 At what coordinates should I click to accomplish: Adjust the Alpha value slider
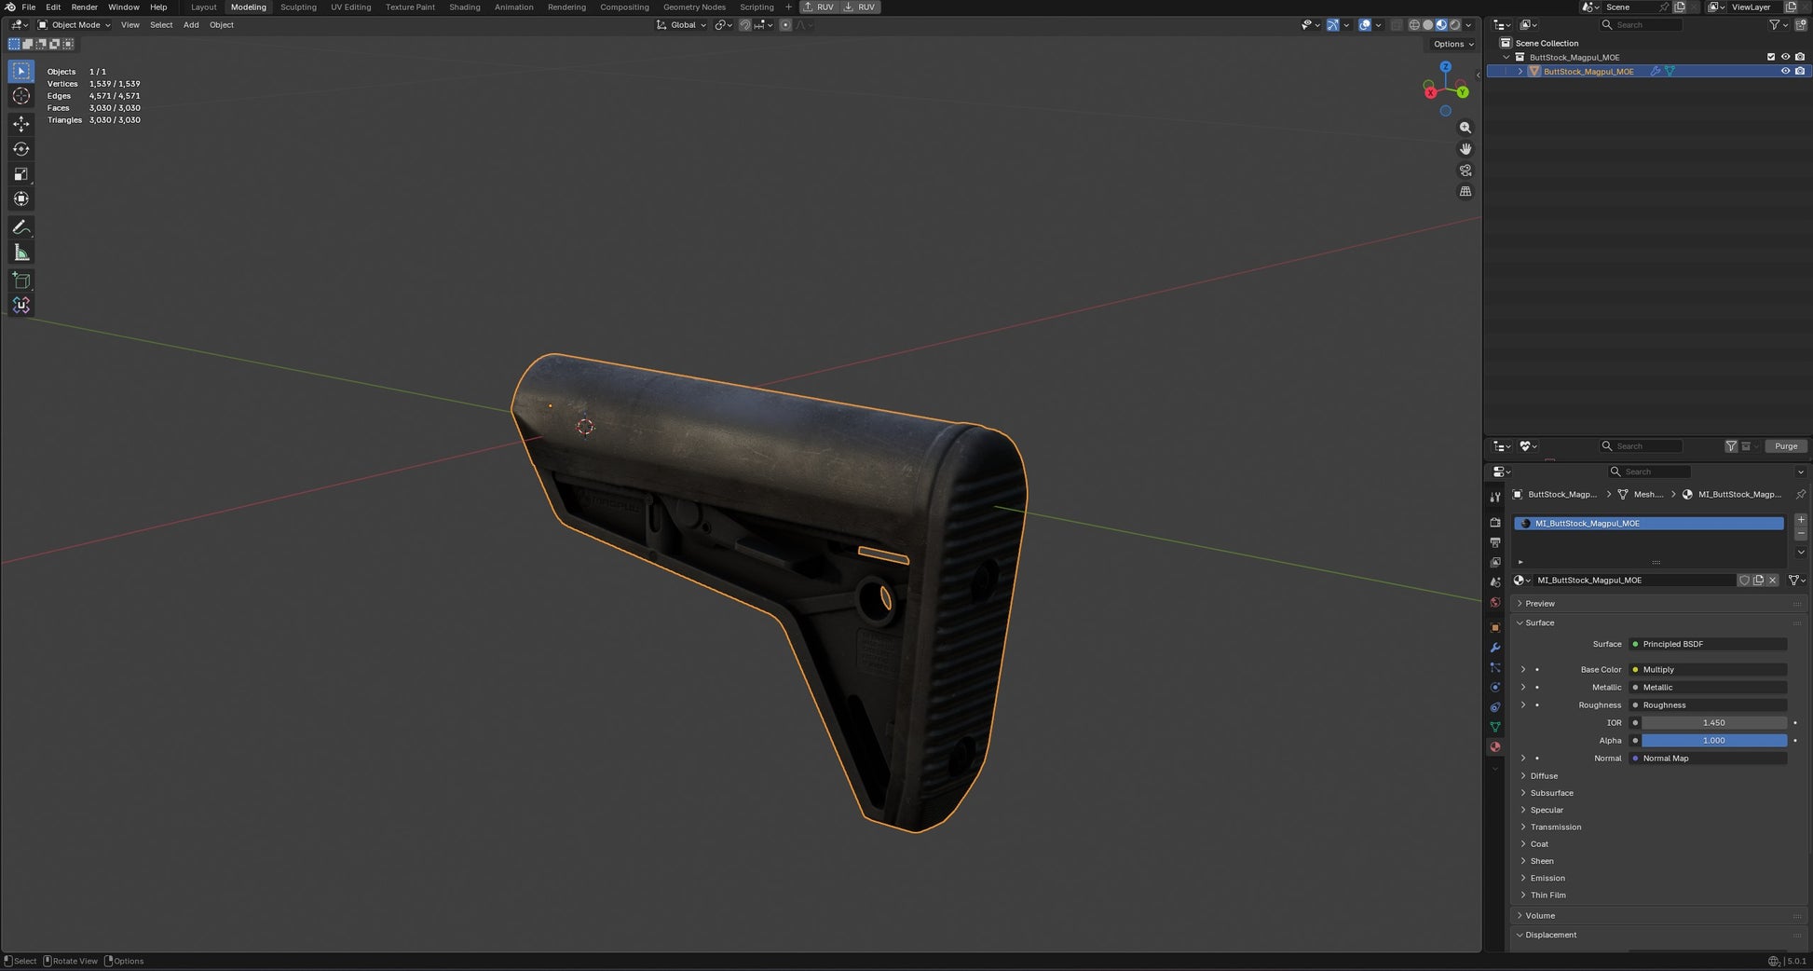click(1714, 741)
